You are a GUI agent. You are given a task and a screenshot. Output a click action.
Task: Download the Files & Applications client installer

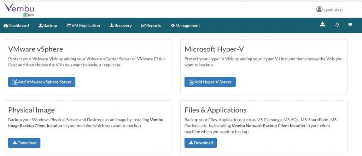click(x=201, y=143)
